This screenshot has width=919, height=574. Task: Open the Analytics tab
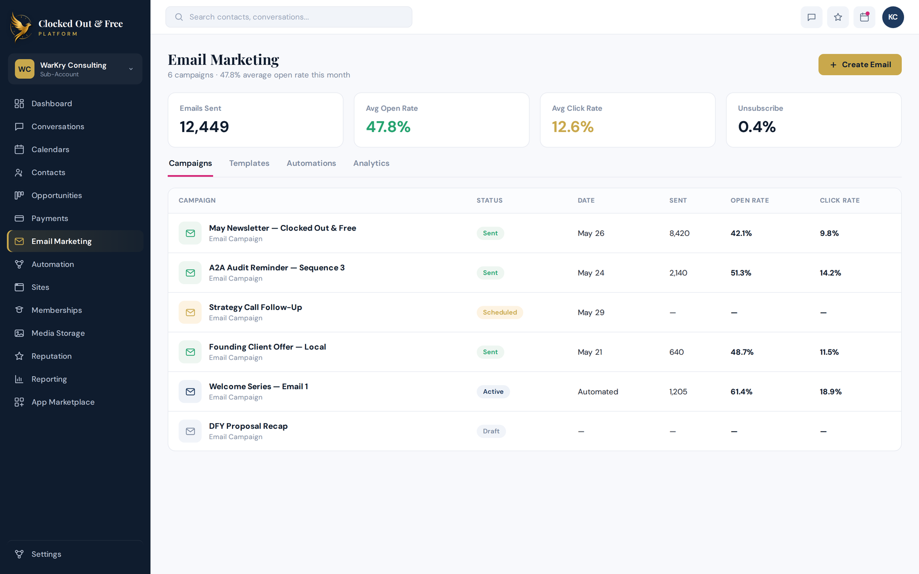point(371,164)
